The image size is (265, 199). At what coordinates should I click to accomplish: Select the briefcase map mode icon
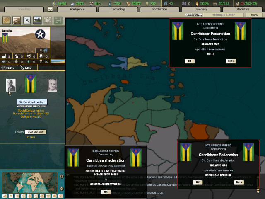click(x=54, y=196)
